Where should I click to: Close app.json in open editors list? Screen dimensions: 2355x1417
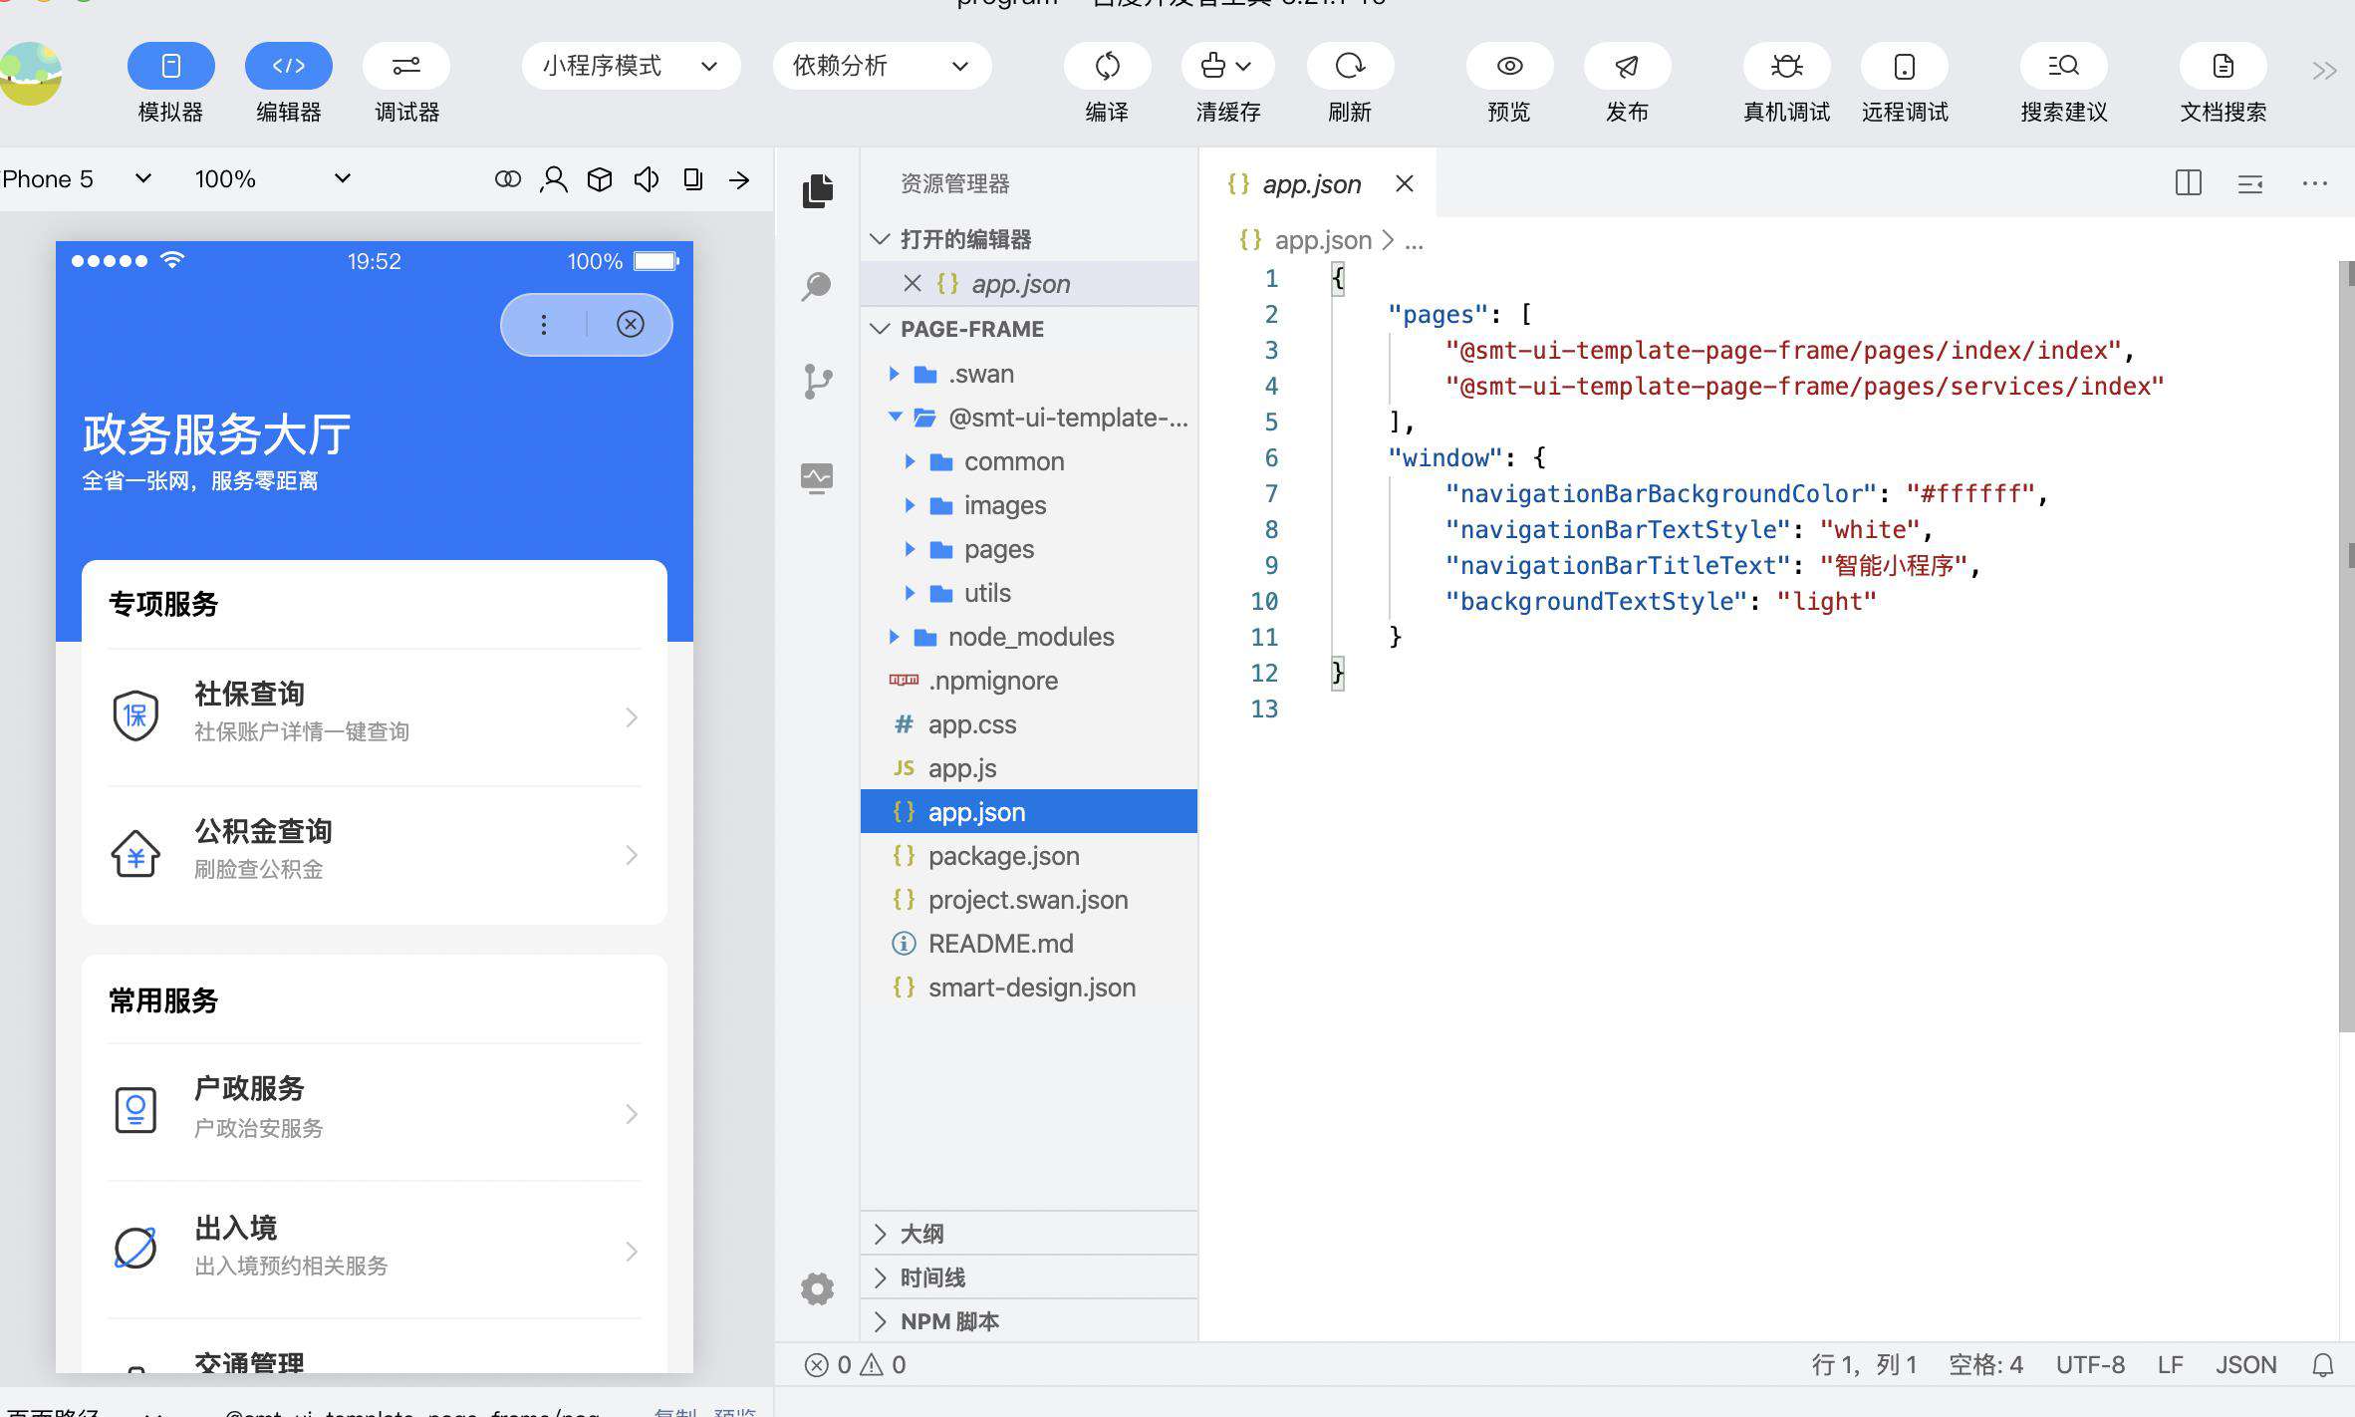point(912,284)
